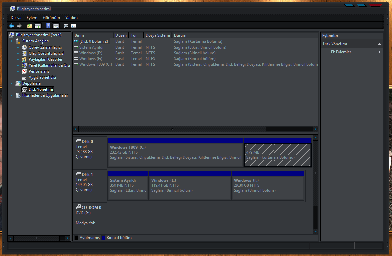Click the Hizmetler ve Uygulamalar icon
Viewport: 392px width, 256px height.
(x=18, y=95)
